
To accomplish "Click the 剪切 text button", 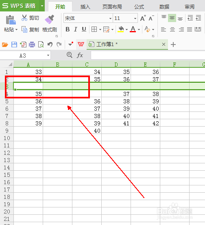I will click(x=34, y=18).
